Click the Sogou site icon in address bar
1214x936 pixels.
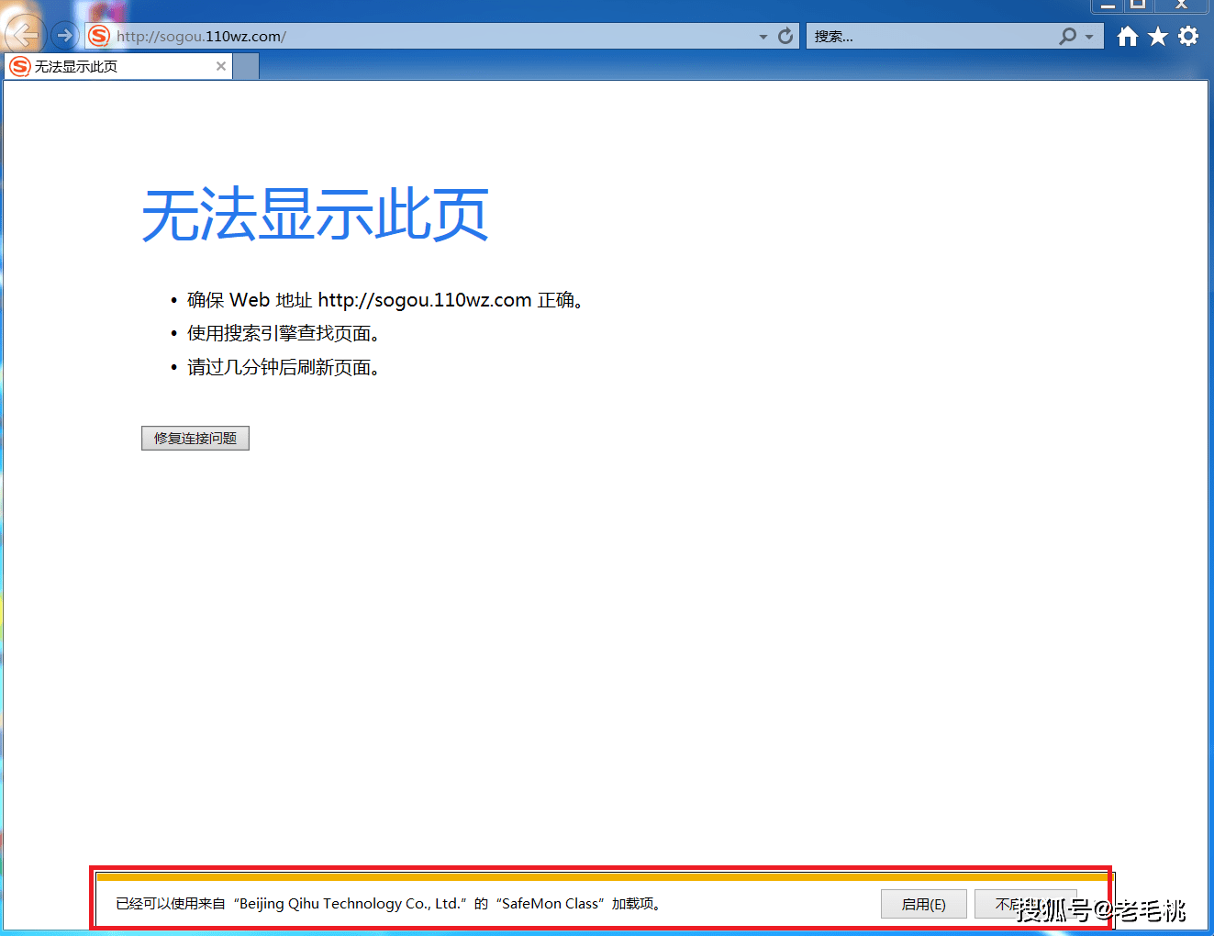pyautogui.click(x=99, y=36)
